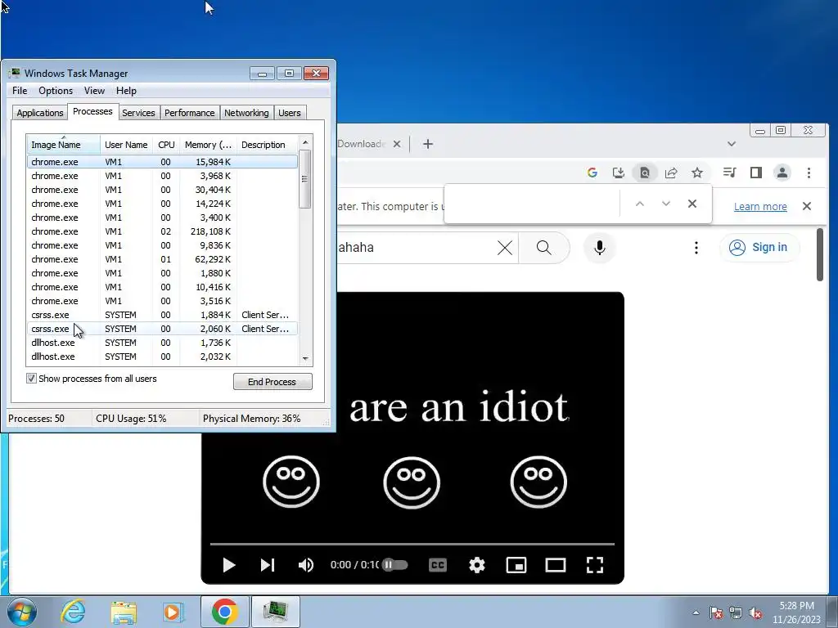Share this page via Chrome share icon

[671, 173]
